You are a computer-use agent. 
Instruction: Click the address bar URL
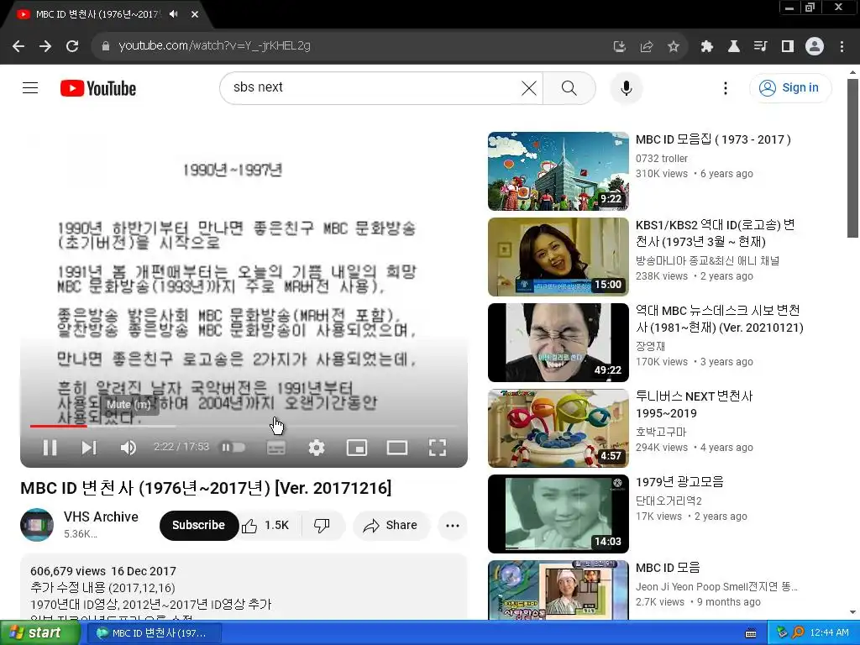click(214, 45)
